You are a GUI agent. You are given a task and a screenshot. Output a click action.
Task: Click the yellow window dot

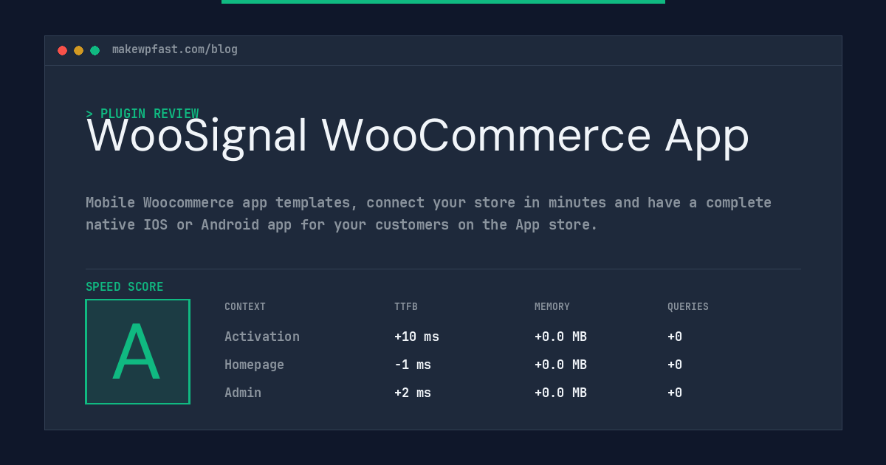pos(78,50)
